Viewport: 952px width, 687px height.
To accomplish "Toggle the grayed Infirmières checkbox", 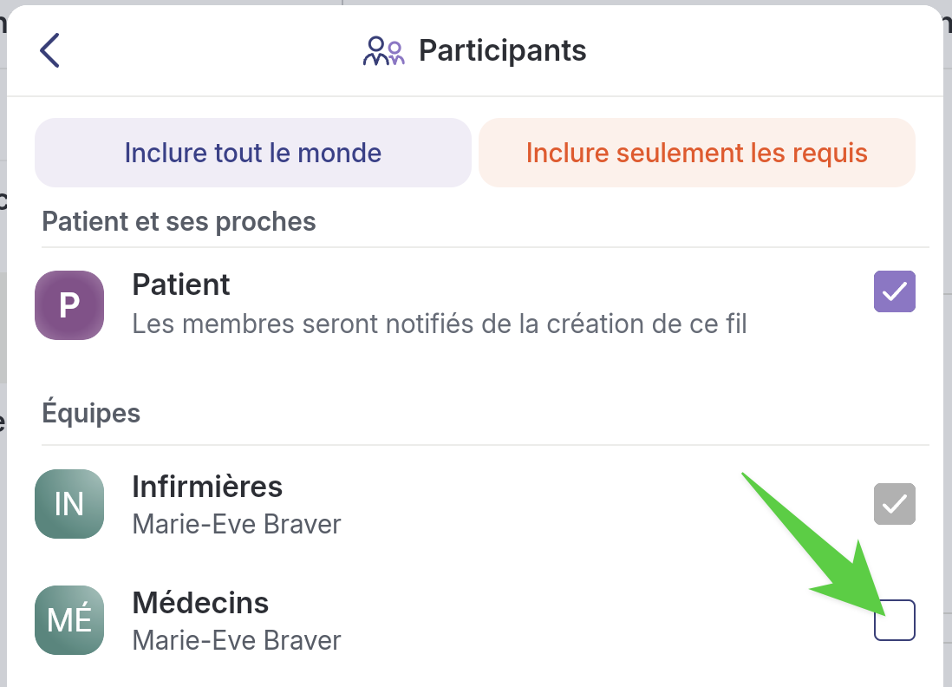I will 894,504.
